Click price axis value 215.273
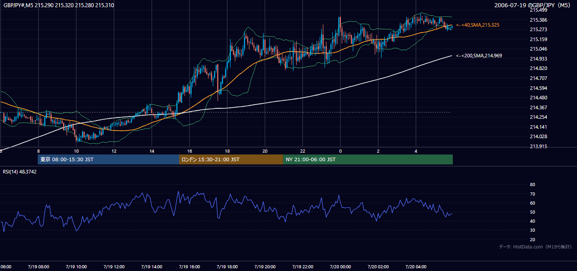The width and height of the screenshot is (577, 271). coord(538,29)
